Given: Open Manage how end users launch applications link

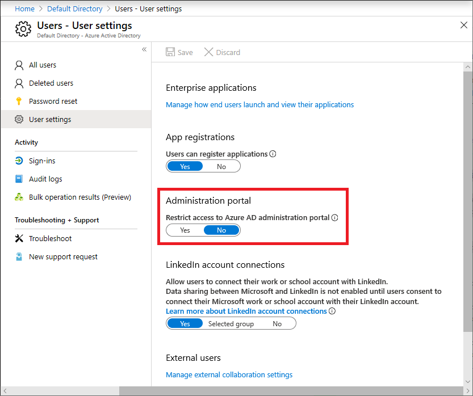Looking at the screenshot, I should [x=259, y=104].
